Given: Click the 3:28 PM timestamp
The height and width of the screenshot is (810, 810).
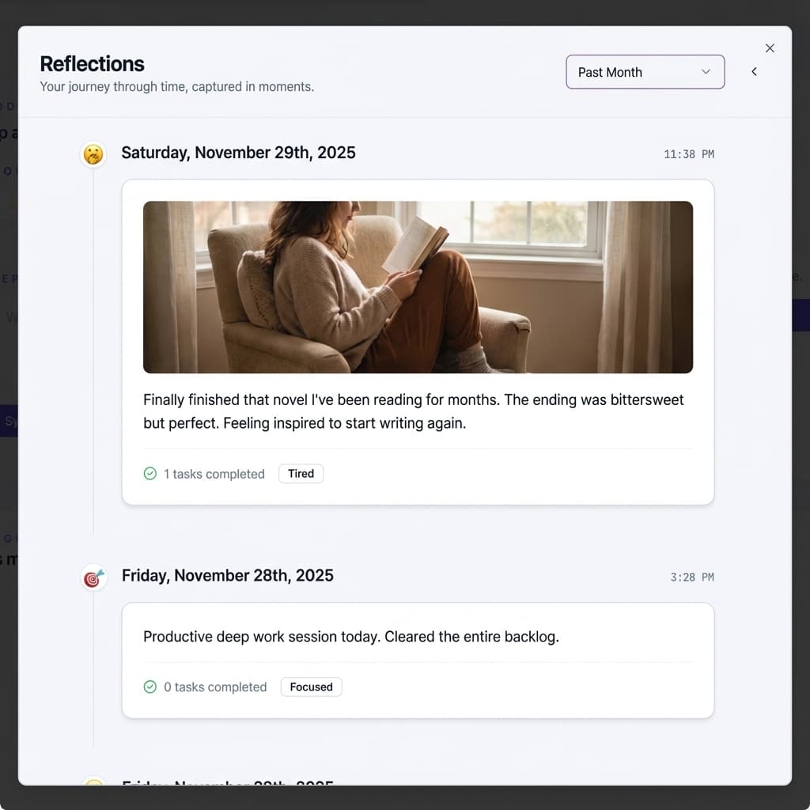Looking at the screenshot, I should click(691, 577).
